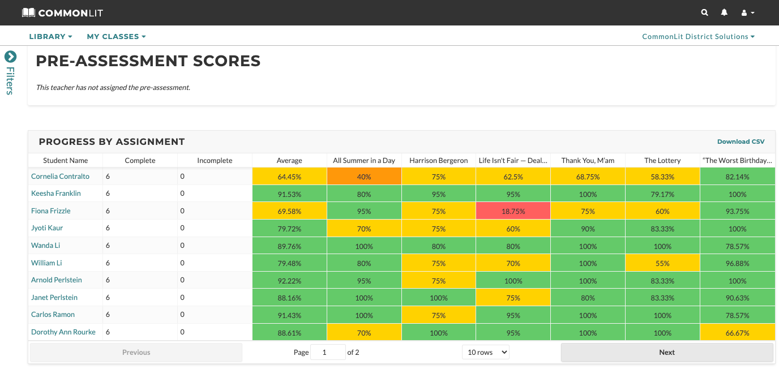Click the 62.5% score cell
The image size is (779, 369).
[x=513, y=177]
